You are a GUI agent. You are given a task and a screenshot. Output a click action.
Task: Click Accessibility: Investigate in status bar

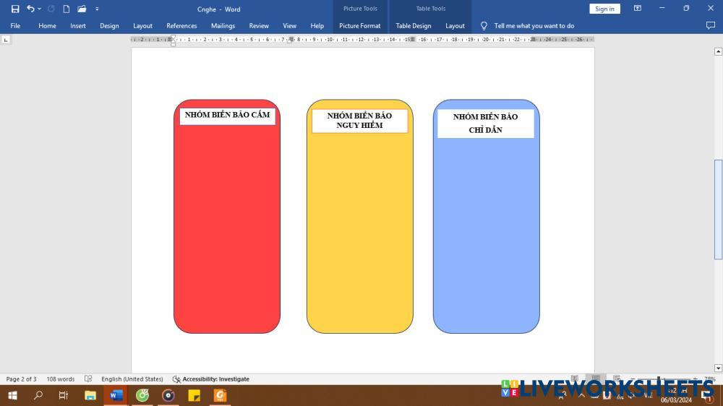coord(210,379)
